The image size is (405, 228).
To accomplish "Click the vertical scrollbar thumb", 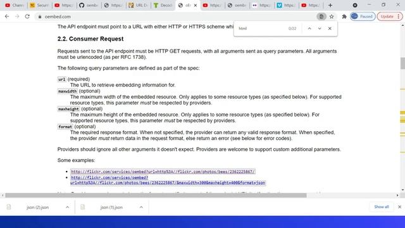I will coord(402,63).
